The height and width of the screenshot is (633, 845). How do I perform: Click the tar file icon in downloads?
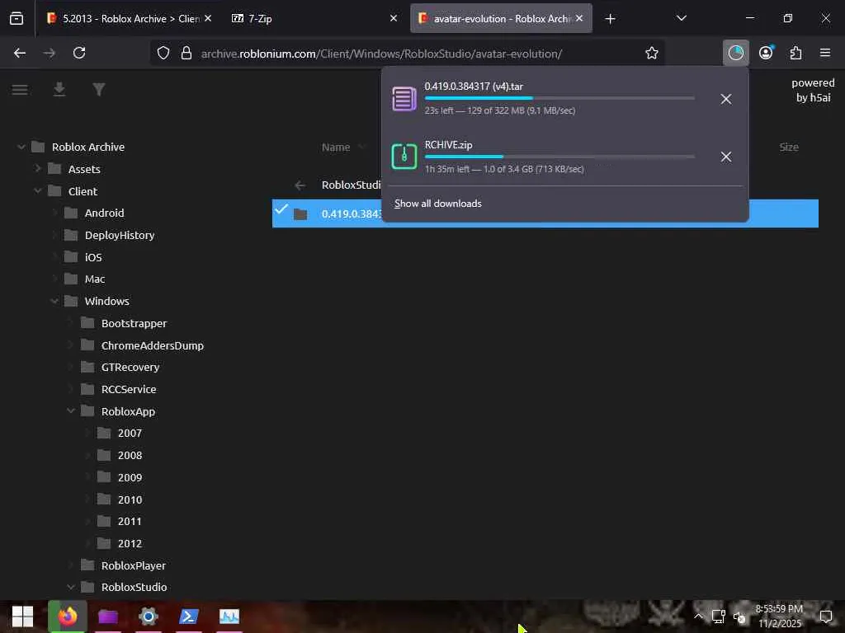point(404,99)
